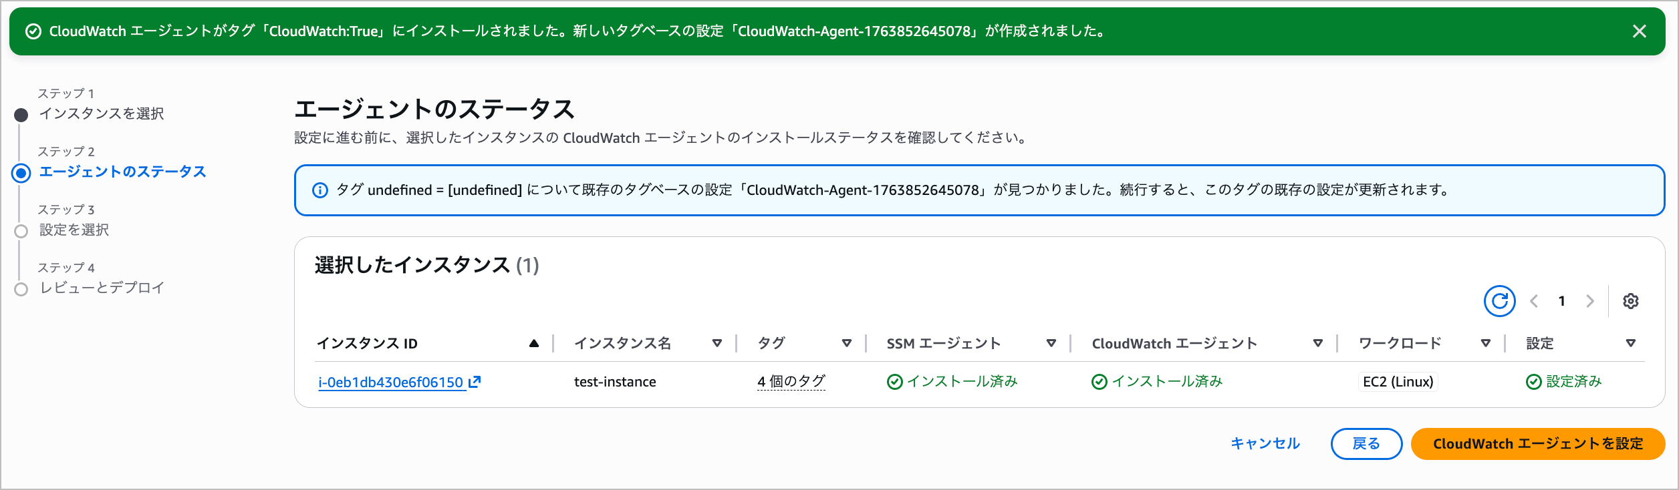Screen dimensions: 1679x490
Task: Click the 設定済み status check icon
Action: (1534, 382)
